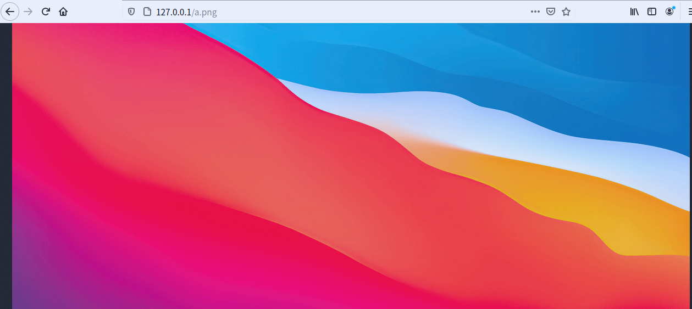This screenshot has width=692, height=309.
Task: Save page to Pocket
Action: (551, 12)
